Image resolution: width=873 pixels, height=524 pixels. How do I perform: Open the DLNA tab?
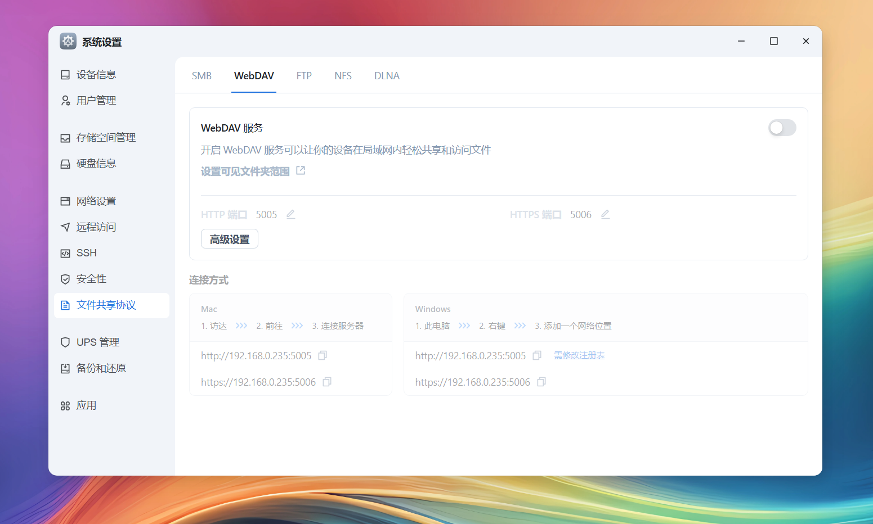click(387, 76)
